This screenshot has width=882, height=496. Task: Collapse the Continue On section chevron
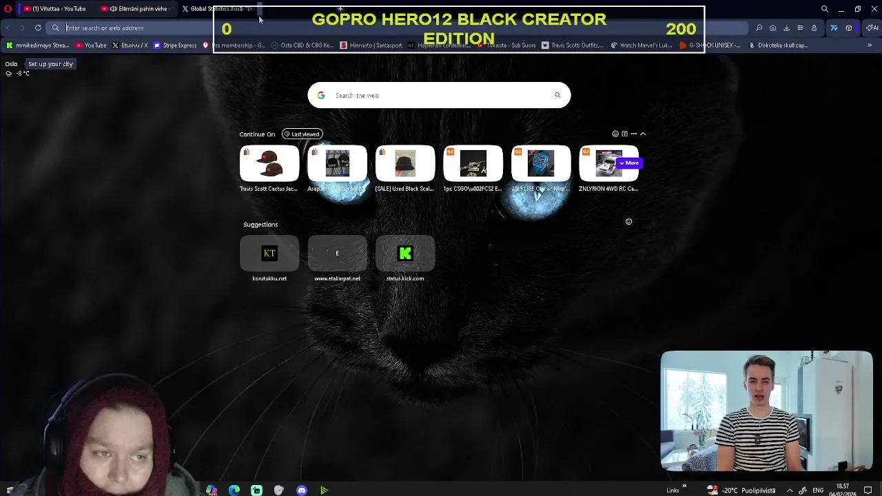click(643, 134)
